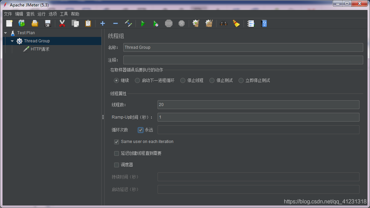Image resolution: width=370 pixels, height=208 pixels.
Task: Click the Cut scissors icon
Action: (x=62, y=23)
